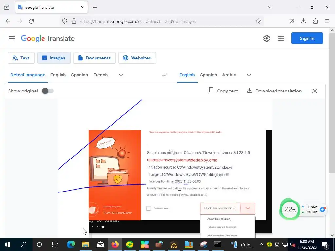
Task: Click Copy text button
Action: coord(222,91)
